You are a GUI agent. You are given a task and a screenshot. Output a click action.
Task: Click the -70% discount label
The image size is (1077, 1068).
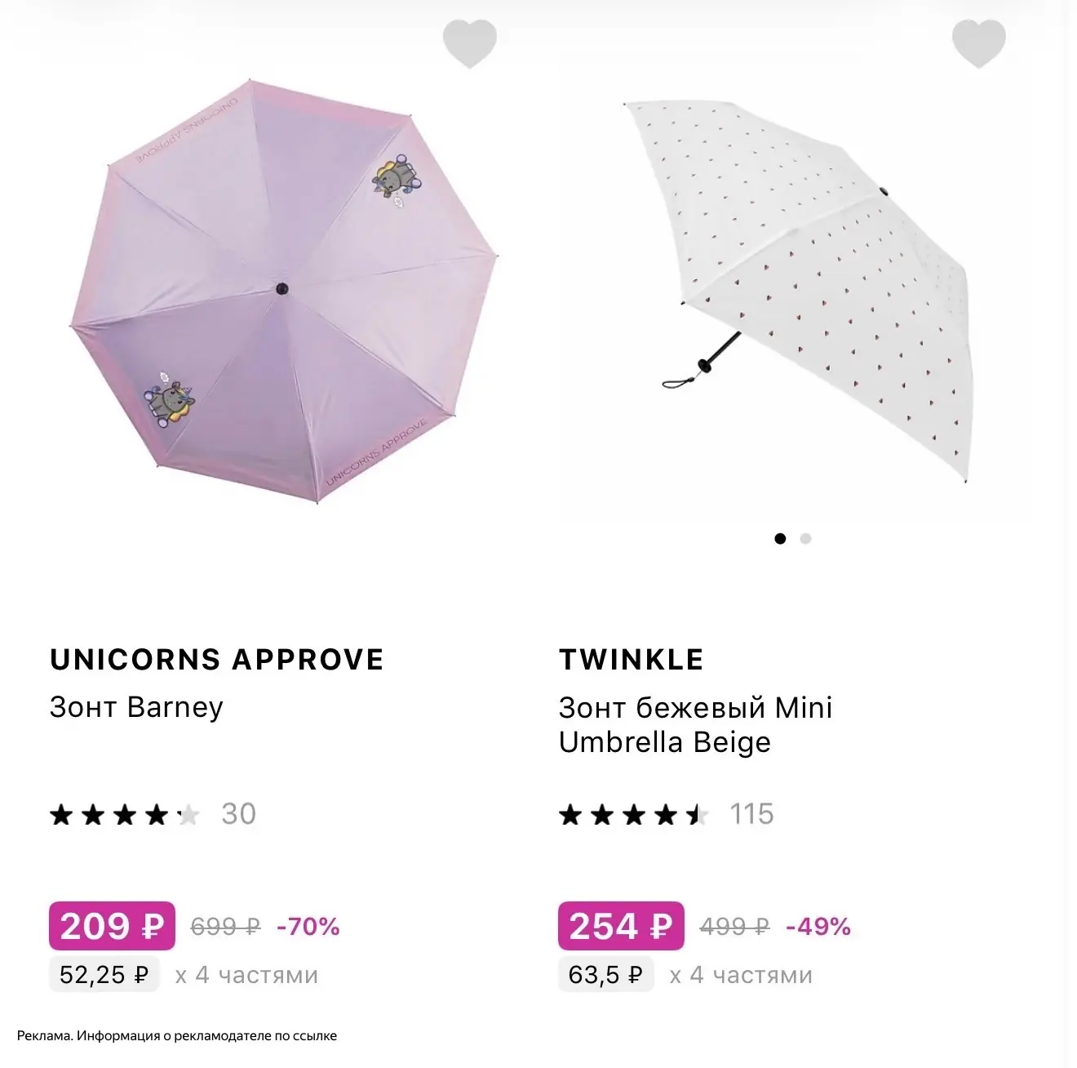(x=308, y=927)
